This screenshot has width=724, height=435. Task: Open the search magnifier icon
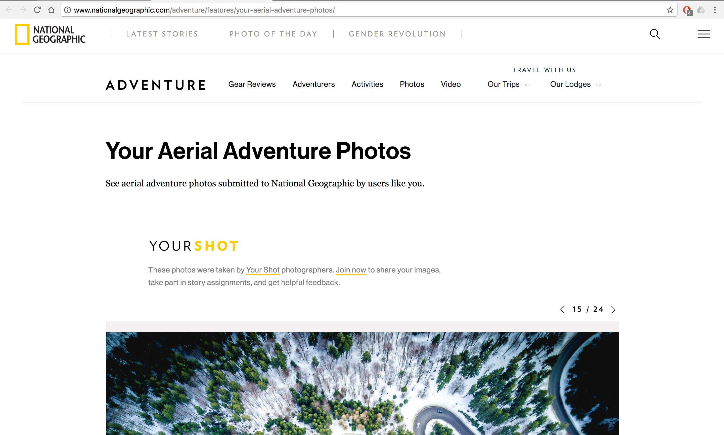(655, 34)
